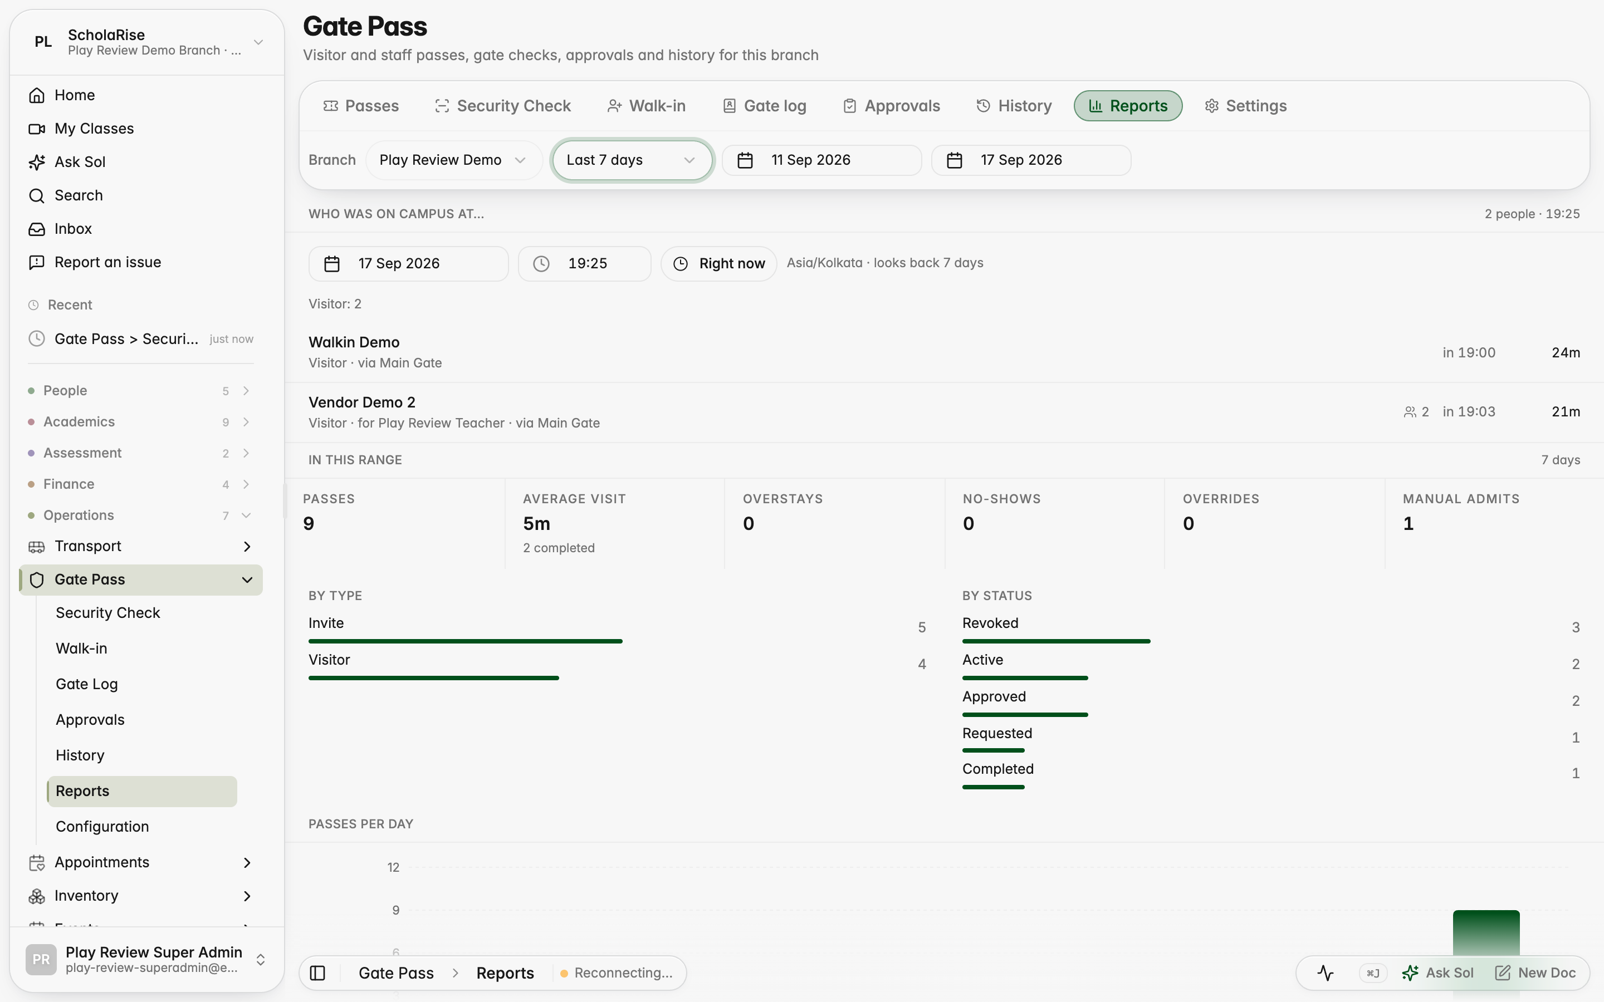
Task: Click the Report an issue icon
Action: [x=36, y=262]
